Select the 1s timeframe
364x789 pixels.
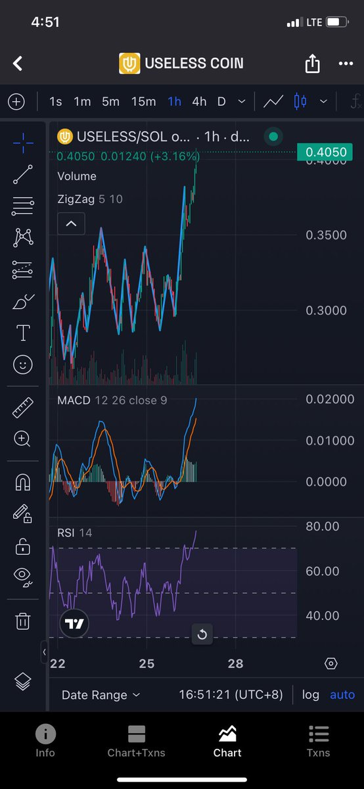coord(56,101)
